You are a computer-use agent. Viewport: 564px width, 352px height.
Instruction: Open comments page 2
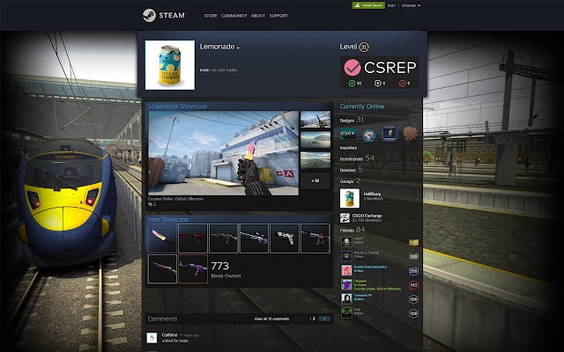tap(314, 319)
